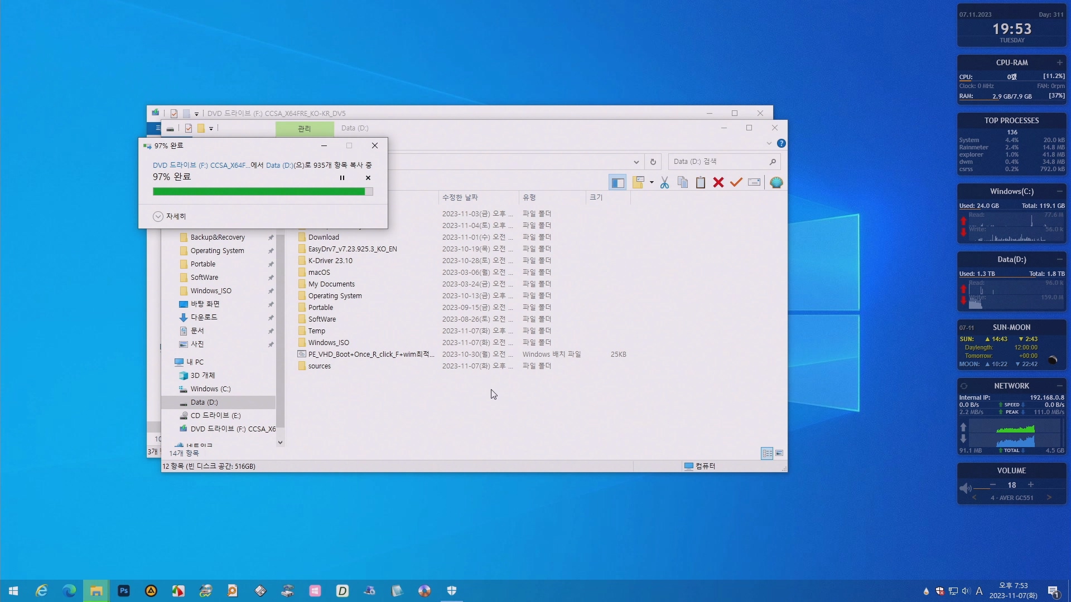Mute sound via the VOLUME widget speaker
Image resolution: width=1071 pixels, height=602 pixels.
[x=965, y=488]
